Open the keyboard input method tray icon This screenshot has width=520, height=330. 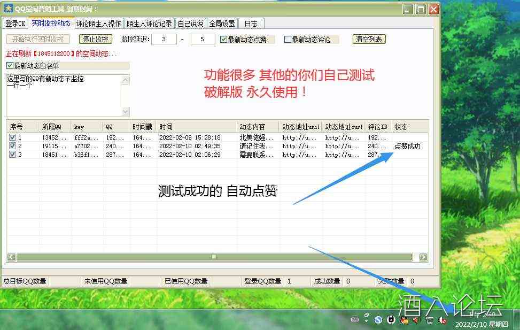pyautogui.click(x=355, y=320)
